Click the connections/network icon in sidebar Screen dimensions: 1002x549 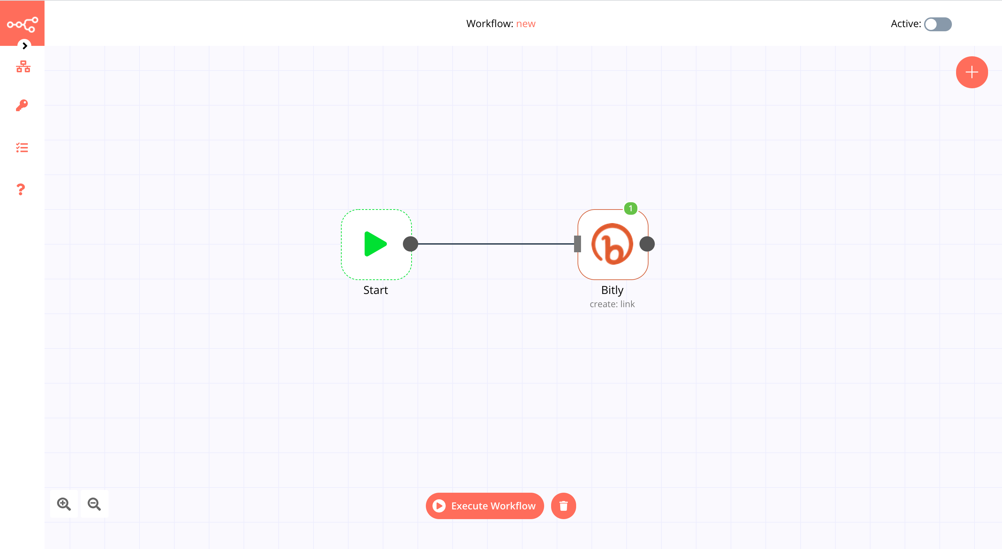point(22,66)
